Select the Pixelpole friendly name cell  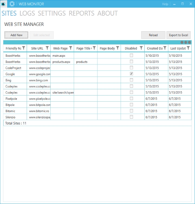click(x=15, y=99)
